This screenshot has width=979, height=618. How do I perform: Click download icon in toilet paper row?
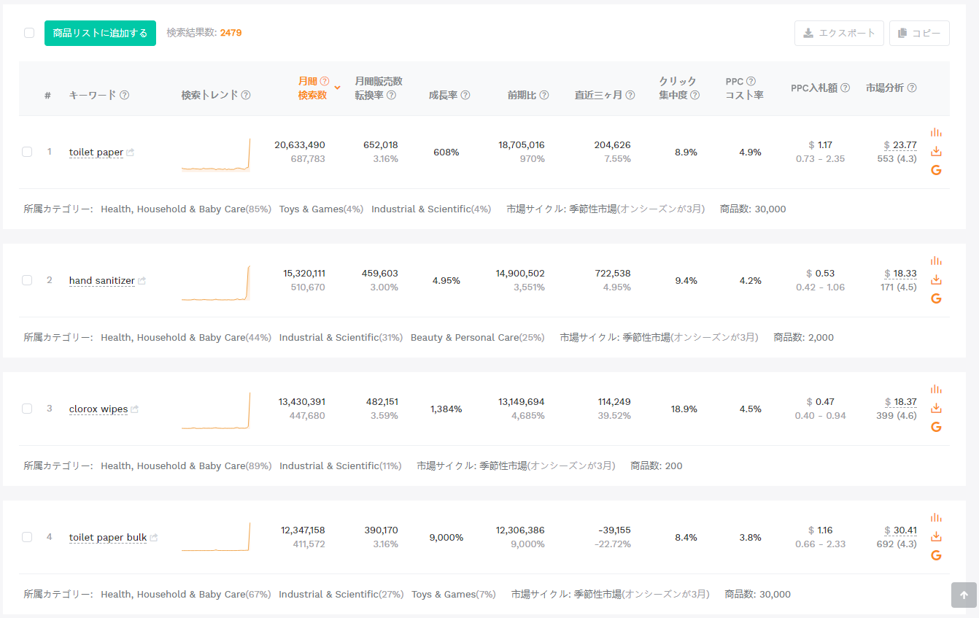[x=936, y=151]
